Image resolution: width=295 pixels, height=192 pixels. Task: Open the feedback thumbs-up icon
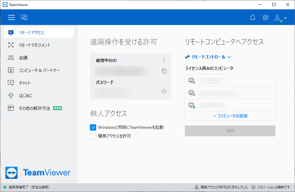coord(24,17)
